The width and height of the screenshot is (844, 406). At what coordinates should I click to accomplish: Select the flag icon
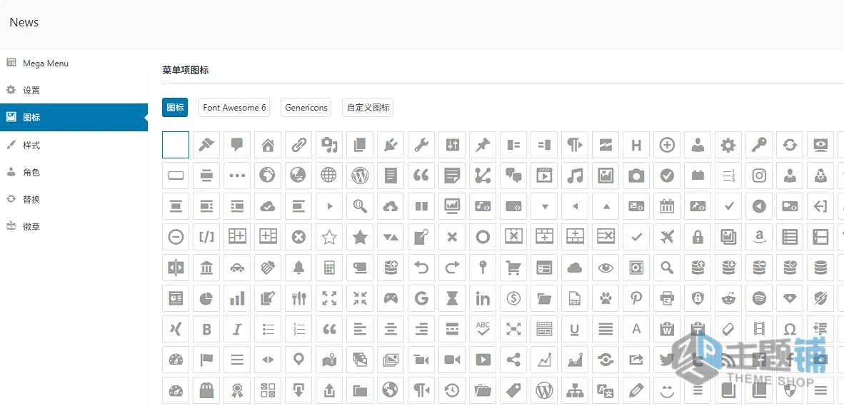coord(206,359)
